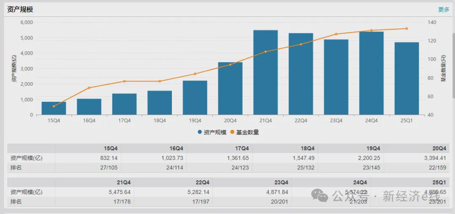Image resolution: width=455 pixels, height=214 pixels.
Task: Select the 20Q4 bar in the chart
Action: [230, 89]
